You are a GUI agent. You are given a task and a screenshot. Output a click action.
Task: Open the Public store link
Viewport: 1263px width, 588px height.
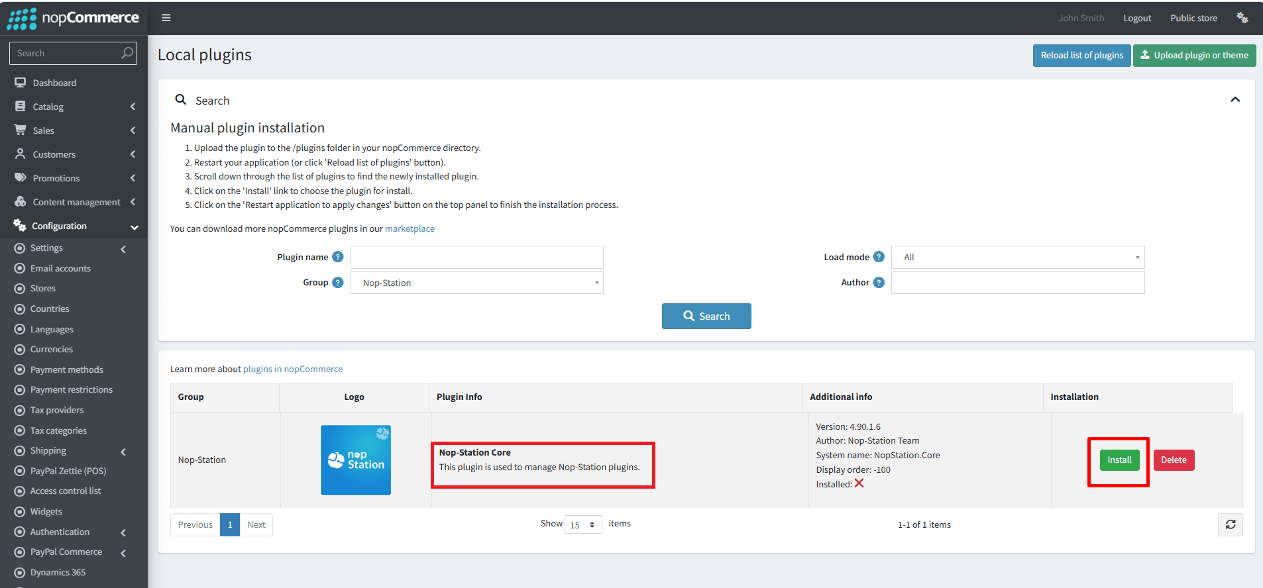pos(1193,18)
